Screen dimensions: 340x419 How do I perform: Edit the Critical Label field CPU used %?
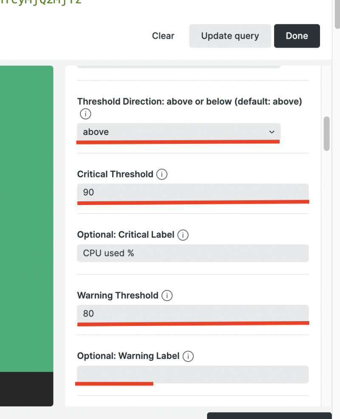pyautogui.click(x=193, y=253)
